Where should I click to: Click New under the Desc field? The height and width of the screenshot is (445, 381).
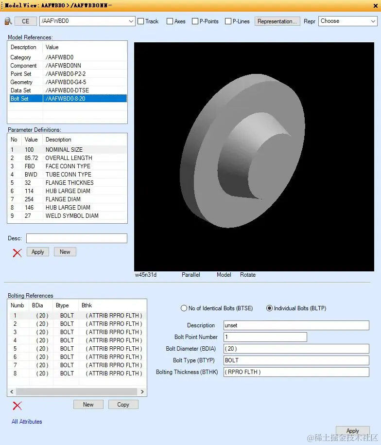pyautogui.click(x=65, y=252)
